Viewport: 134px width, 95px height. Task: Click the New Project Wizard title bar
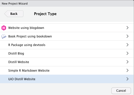[x=67, y=4]
